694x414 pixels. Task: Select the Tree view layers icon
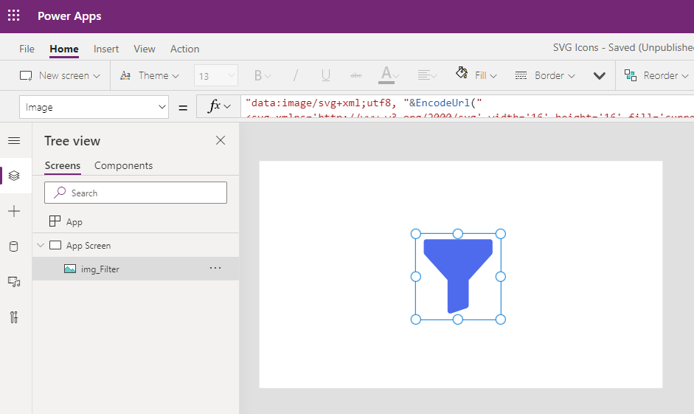pos(14,176)
